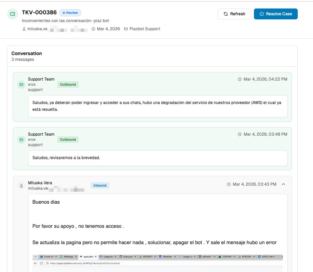Click the message about AWS service degradation
Image resolution: width=313 pixels, height=272 pixels.
[x=158, y=106]
